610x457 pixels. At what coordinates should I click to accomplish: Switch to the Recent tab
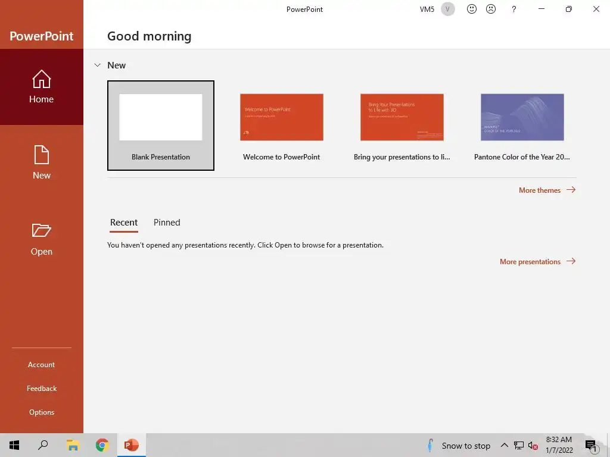124,223
